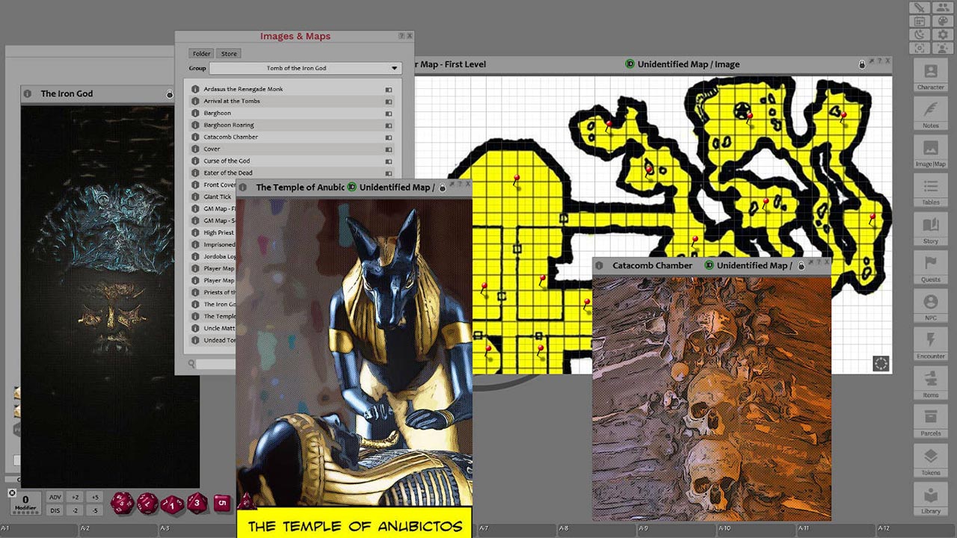Switch to the Store tab in Images & Maps
Screen dimensions: 957x538
[x=228, y=53]
